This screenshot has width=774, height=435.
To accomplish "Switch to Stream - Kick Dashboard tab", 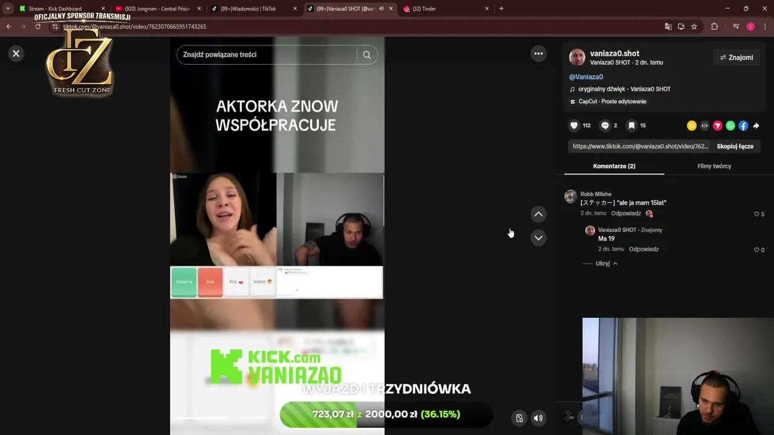I will point(60,8).
